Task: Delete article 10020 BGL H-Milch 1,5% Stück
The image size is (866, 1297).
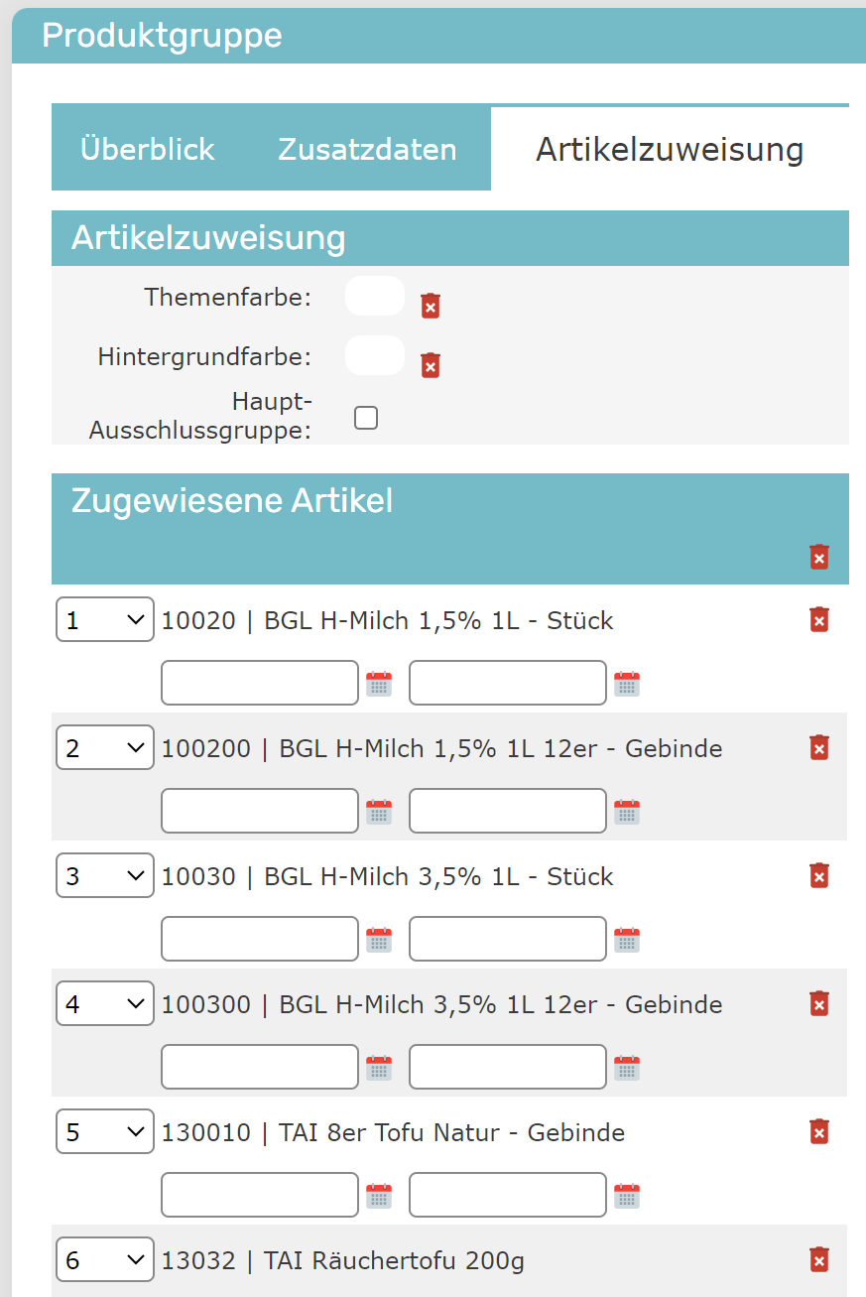Action: point(818,620)
